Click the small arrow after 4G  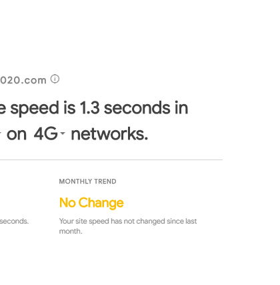click(x=63, y=133)
